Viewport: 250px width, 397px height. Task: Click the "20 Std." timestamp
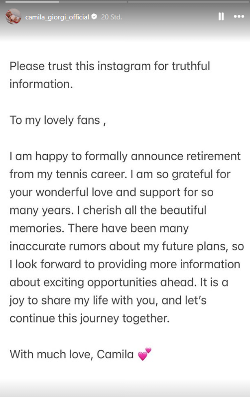click(x=112, y=17)
